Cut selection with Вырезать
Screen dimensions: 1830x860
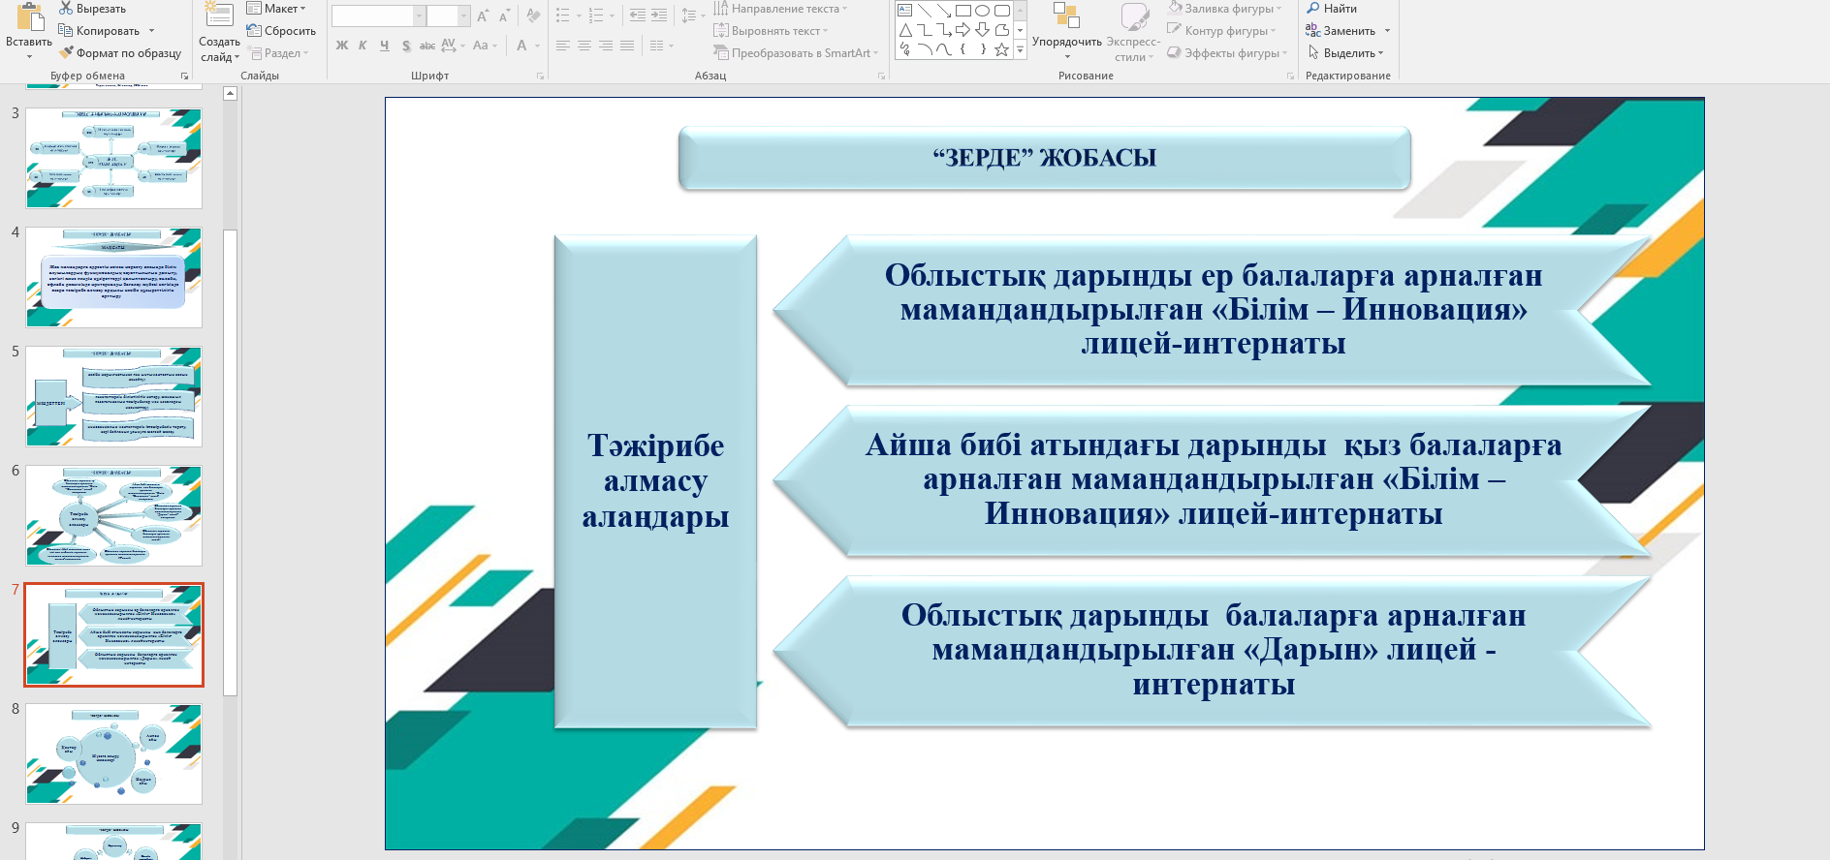(92, 9)
